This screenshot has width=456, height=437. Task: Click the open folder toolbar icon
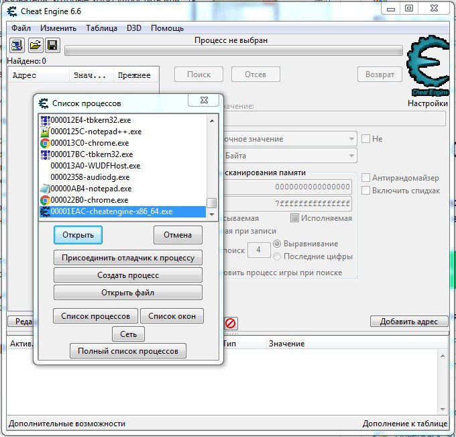(35, 46)
